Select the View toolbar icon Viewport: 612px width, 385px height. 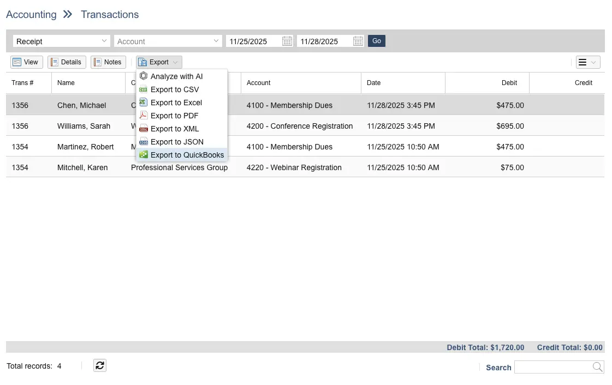click(17, 62)
